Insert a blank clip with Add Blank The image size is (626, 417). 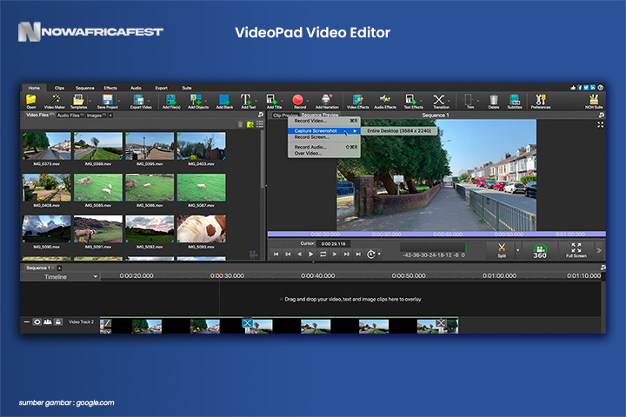click(224, 101)
